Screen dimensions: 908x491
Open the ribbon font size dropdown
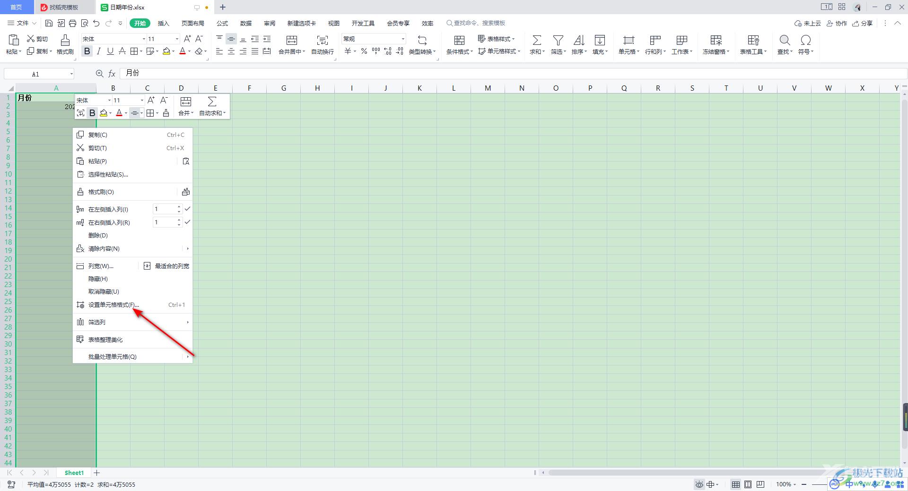coord(177,39)
